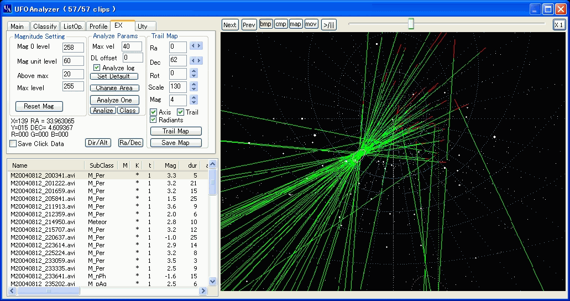Click the Next clip button
Image resolution: width=570 pixels, height=301 pixels.
(x=229, y=24)
